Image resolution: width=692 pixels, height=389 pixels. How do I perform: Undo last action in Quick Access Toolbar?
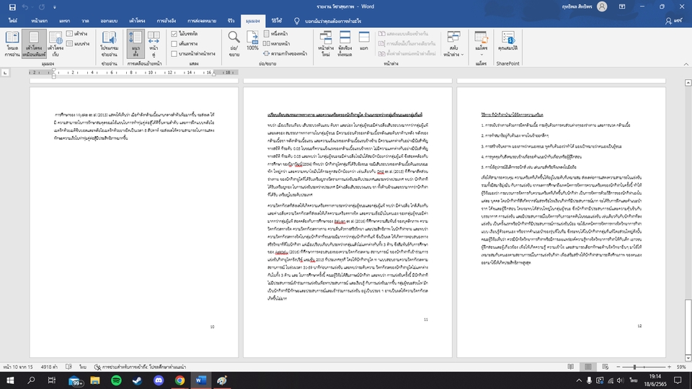[x=25, y=7]
